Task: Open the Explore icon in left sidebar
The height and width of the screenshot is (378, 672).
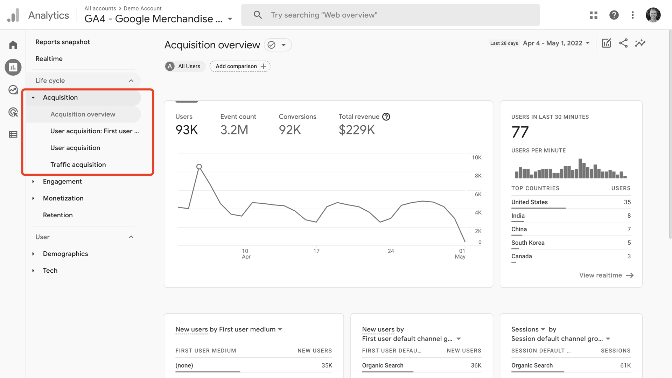Action: click(x=13, y=90)
